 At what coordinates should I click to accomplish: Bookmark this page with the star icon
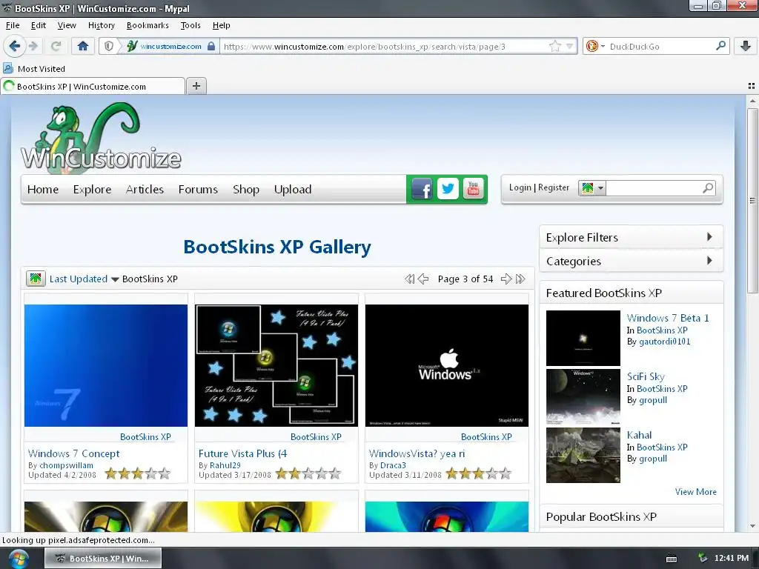pos(554,46)
